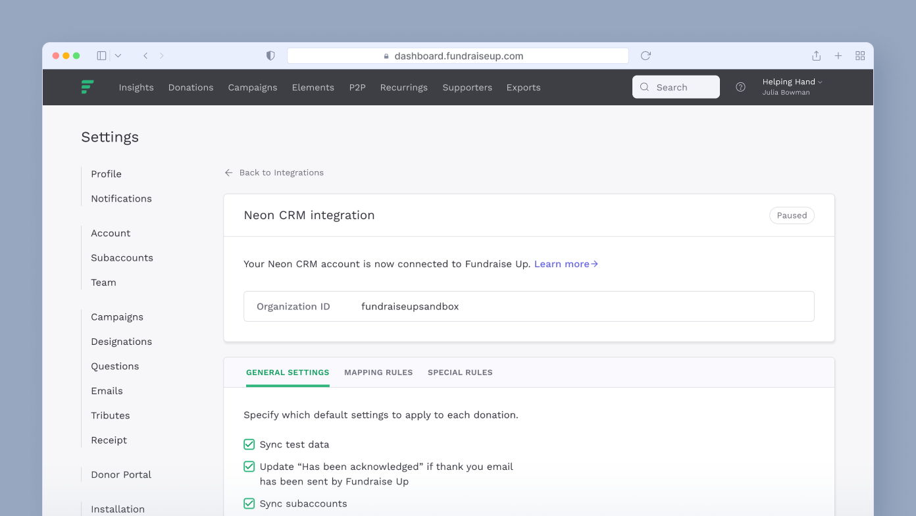Screen dimensions: 916x516
Task: Toggle the Sync test data checkbox
Action: click(249, 444)
